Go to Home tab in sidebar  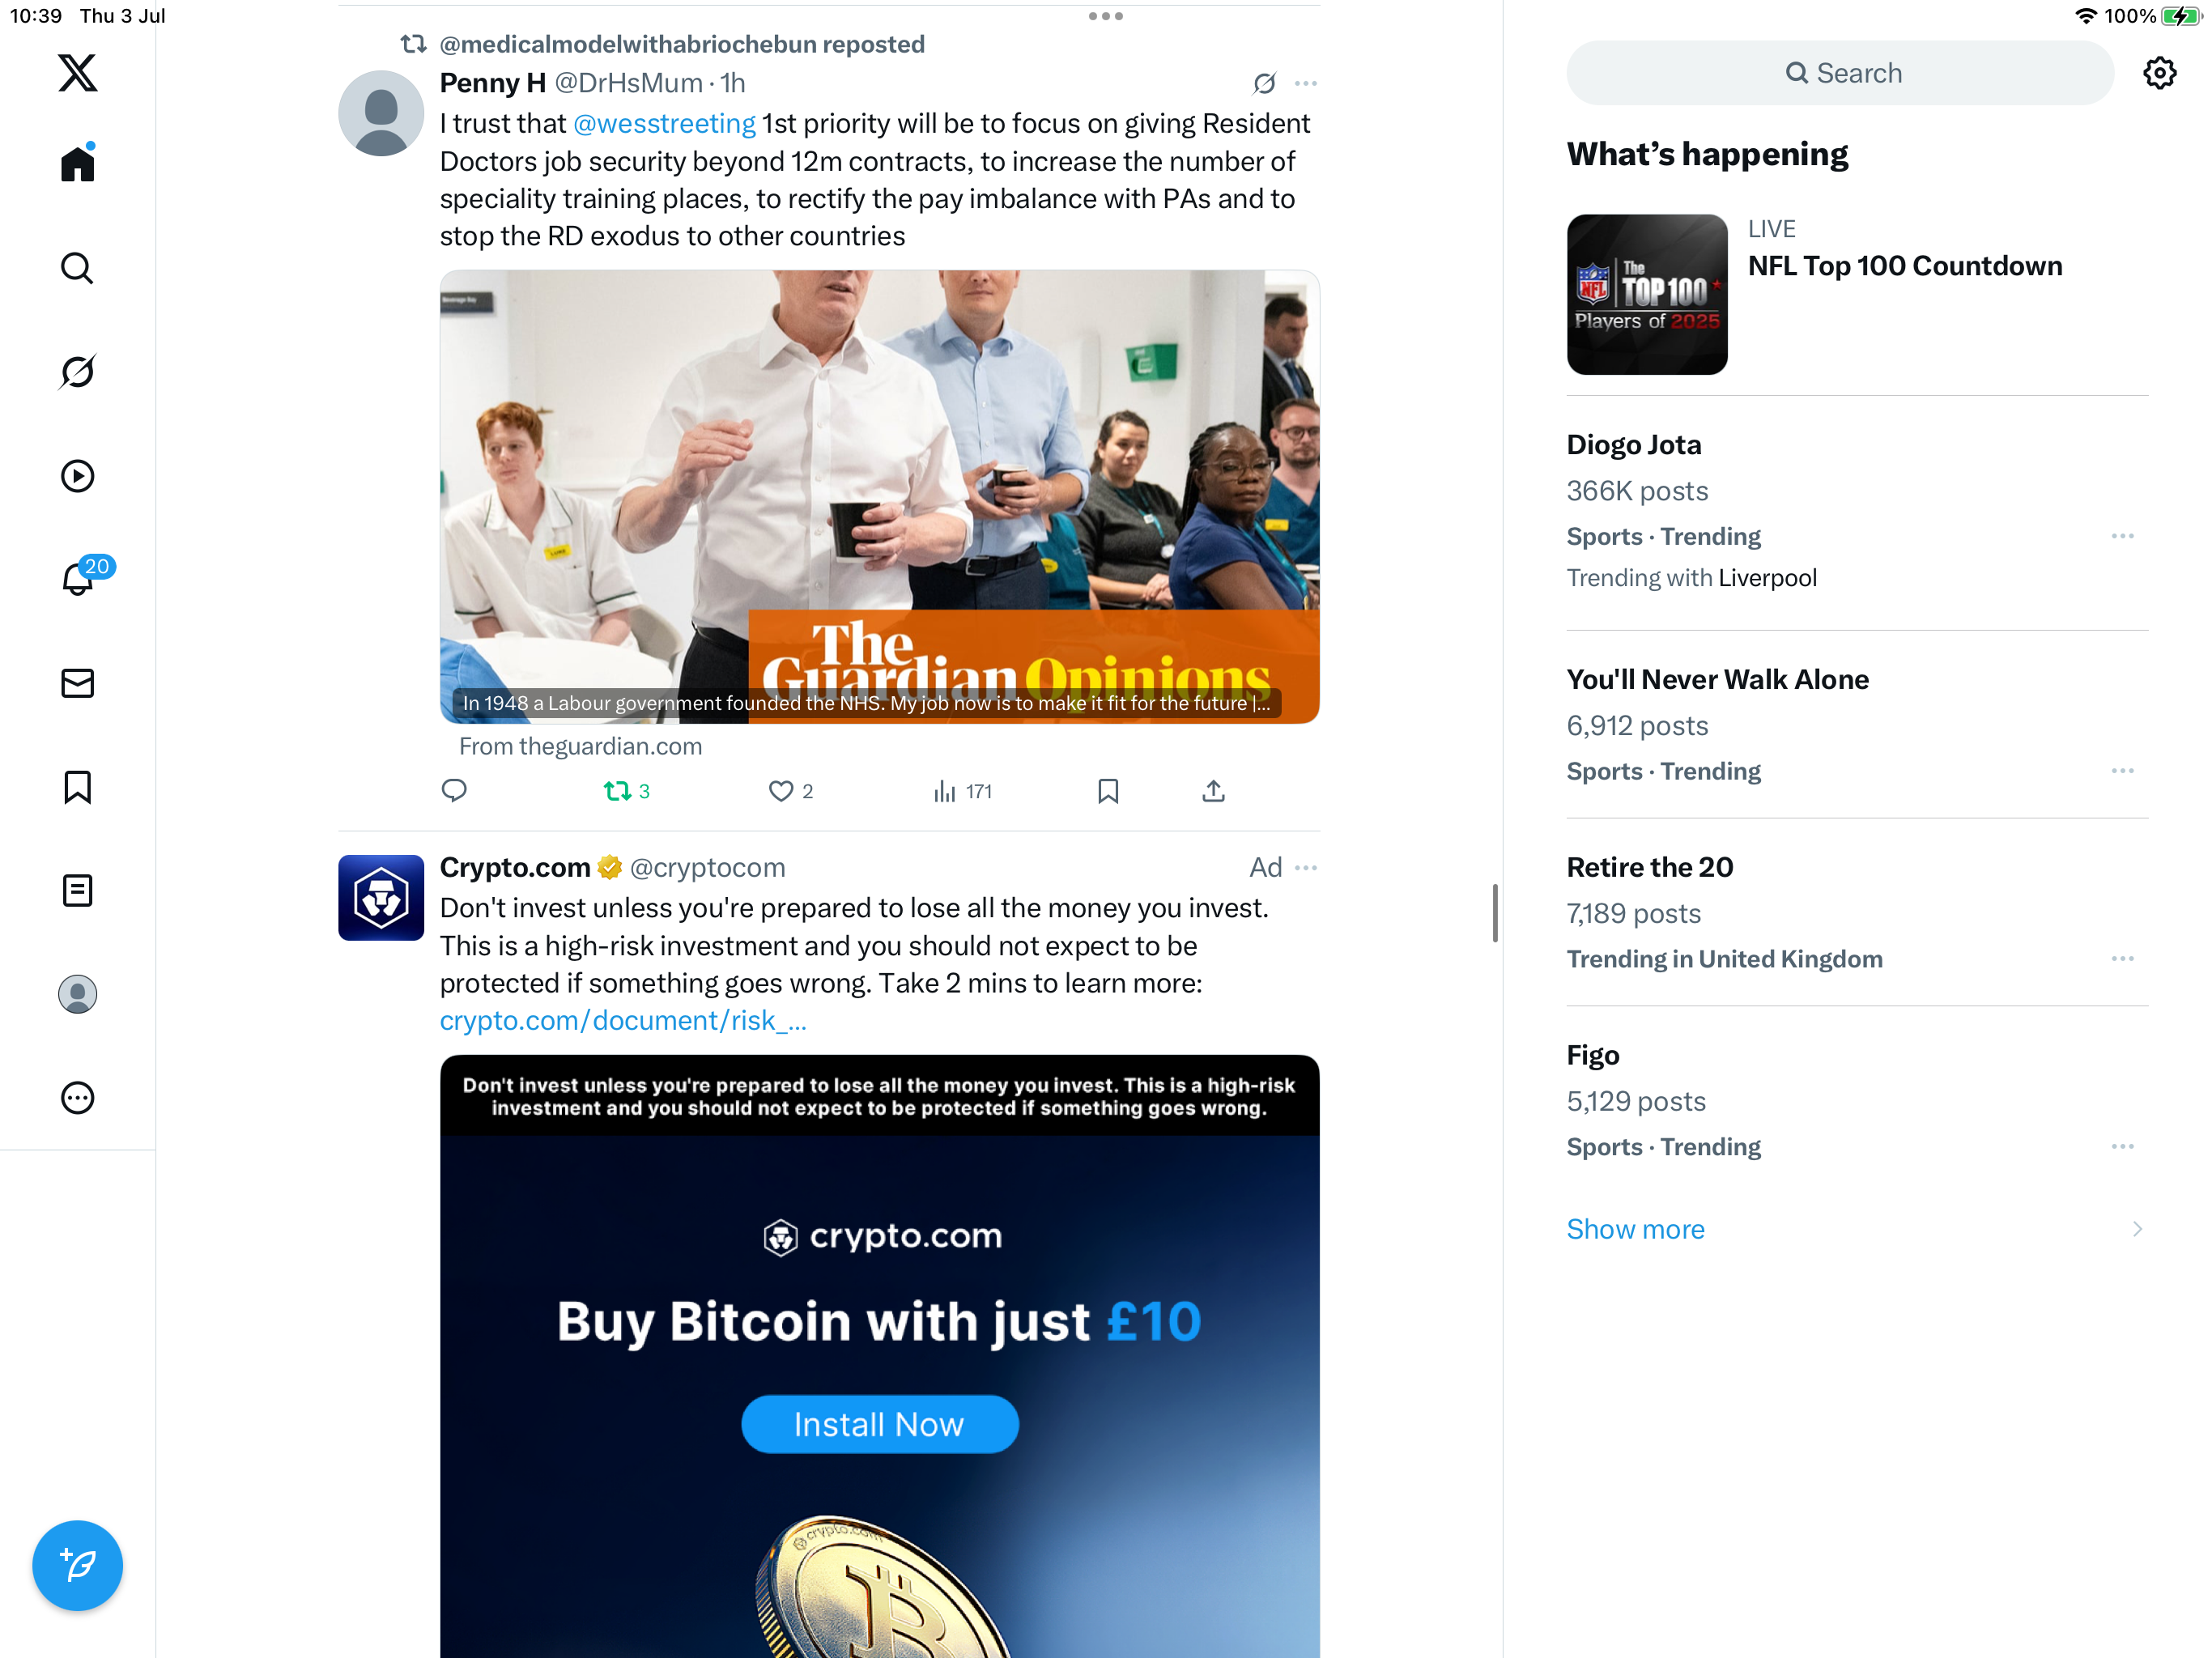click(77, 163)
